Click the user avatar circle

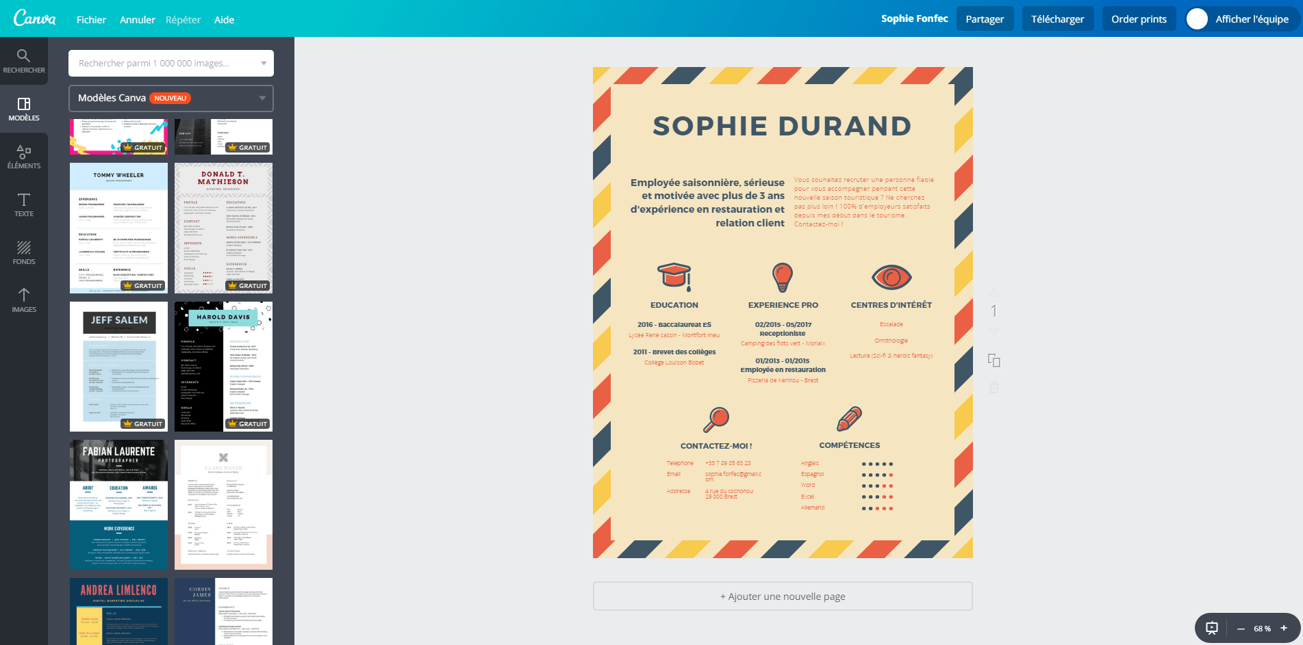point(1197,19)
